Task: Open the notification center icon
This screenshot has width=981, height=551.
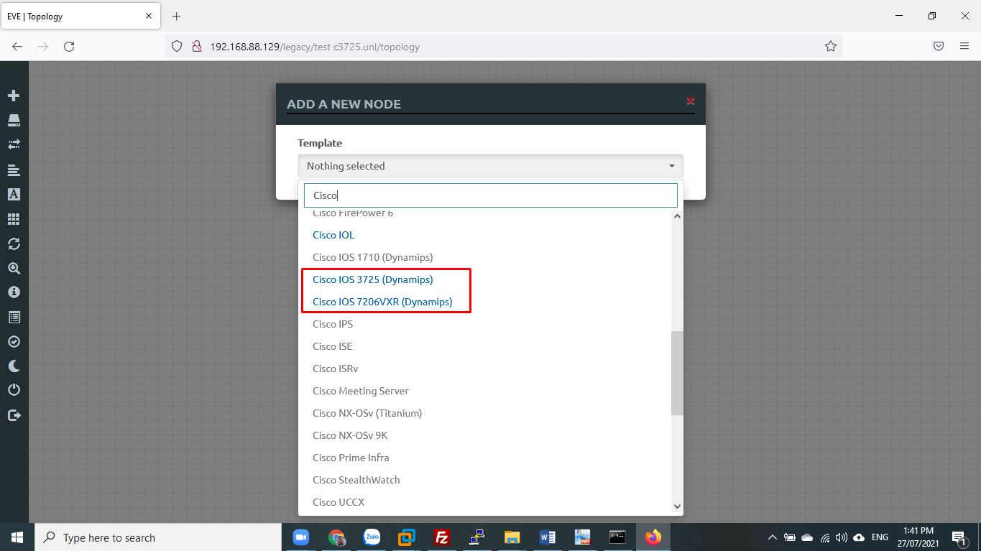Action: [x=958, y=537]
